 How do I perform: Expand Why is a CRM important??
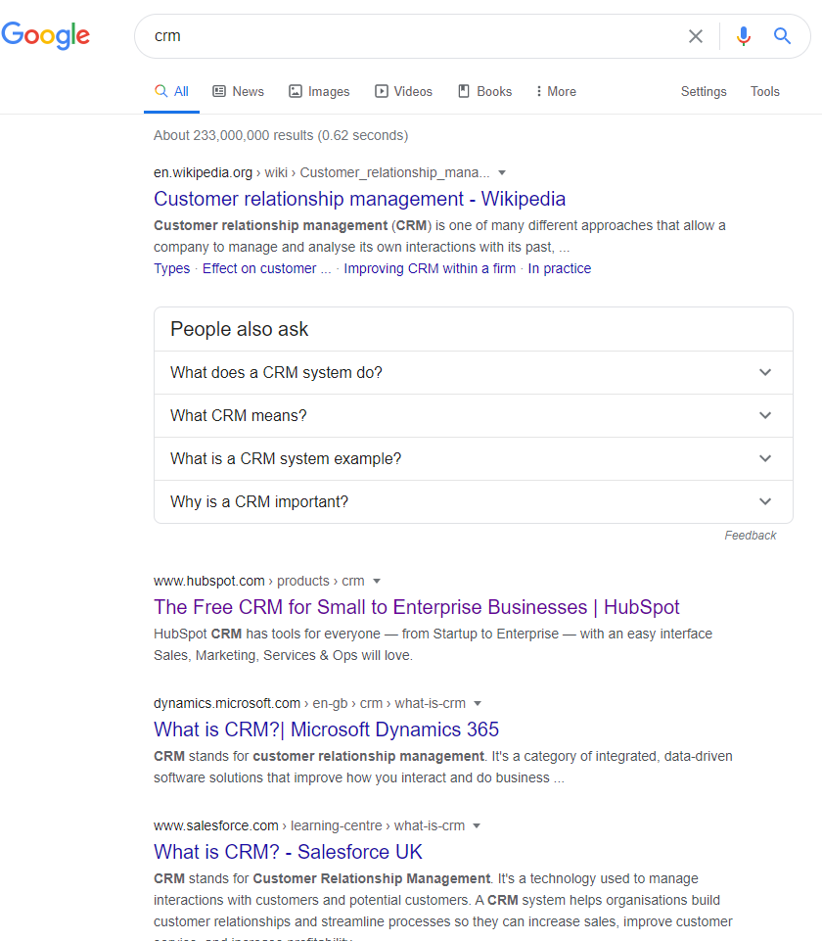coord(474,501)
